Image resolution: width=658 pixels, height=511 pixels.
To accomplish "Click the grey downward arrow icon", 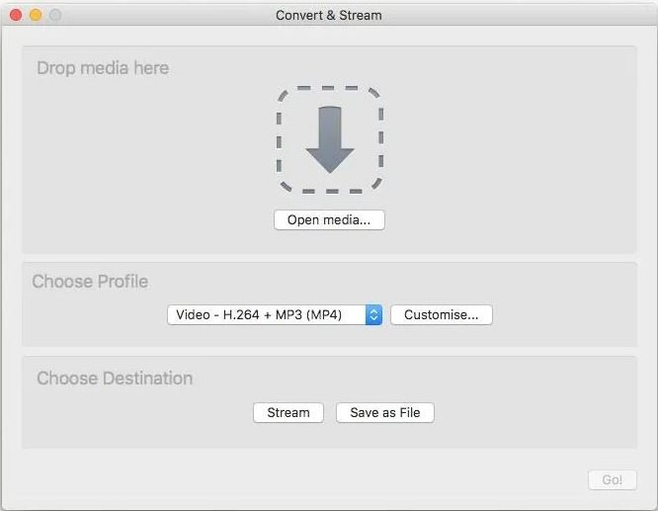I will pos(330,139).
